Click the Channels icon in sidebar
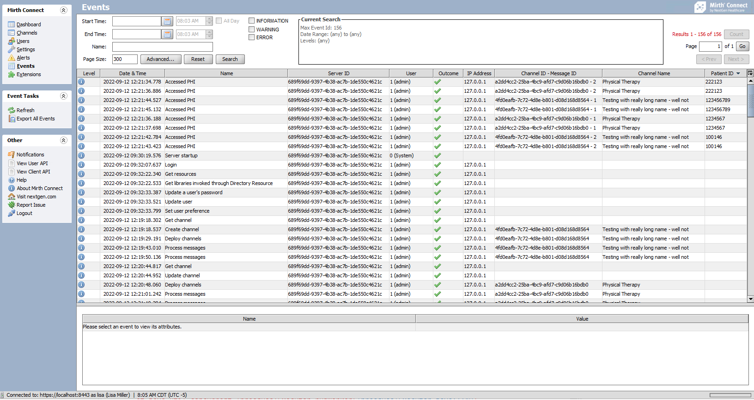 [x=12, y=33]
